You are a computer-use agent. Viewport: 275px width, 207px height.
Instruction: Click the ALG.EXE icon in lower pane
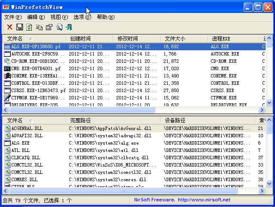7,143
